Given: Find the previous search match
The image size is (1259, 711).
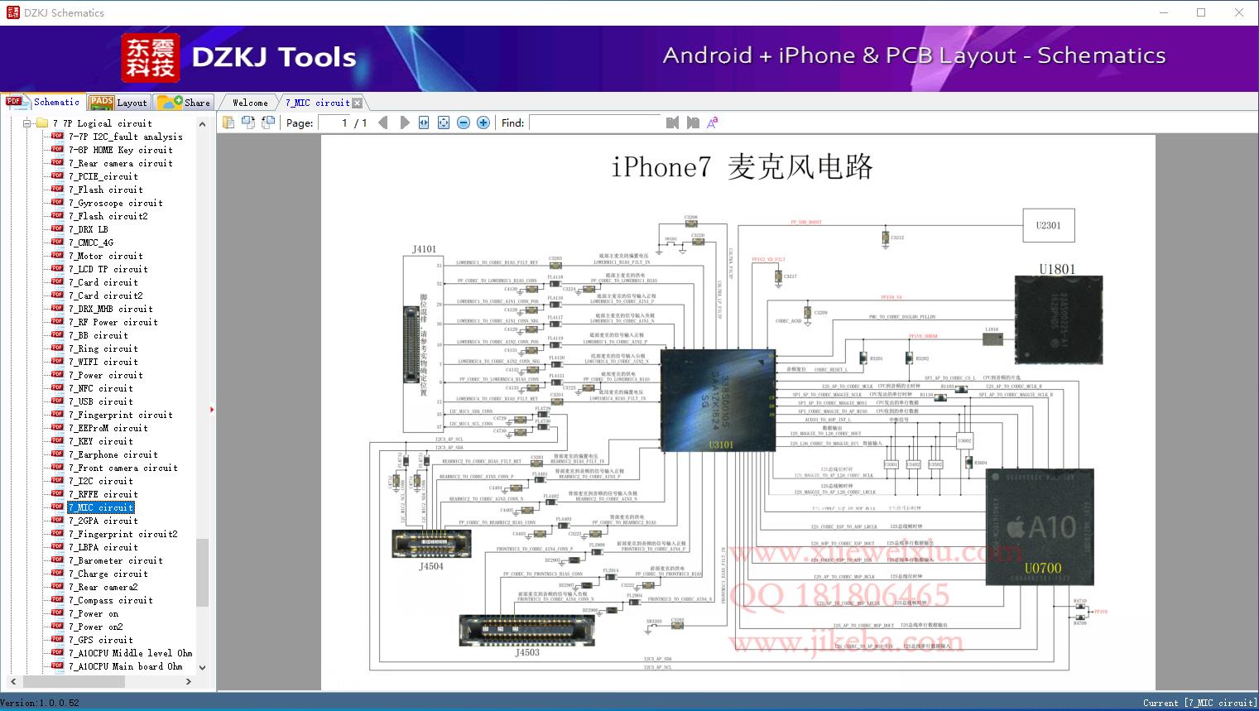Looking at the screenshot, I should (672, 123).
